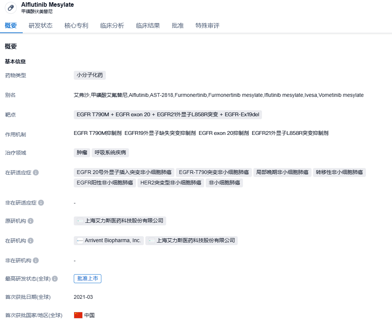This screenshot has width=392, height=323.
Task: Go to the 临床分析 tab
Action: coord(112,26)
